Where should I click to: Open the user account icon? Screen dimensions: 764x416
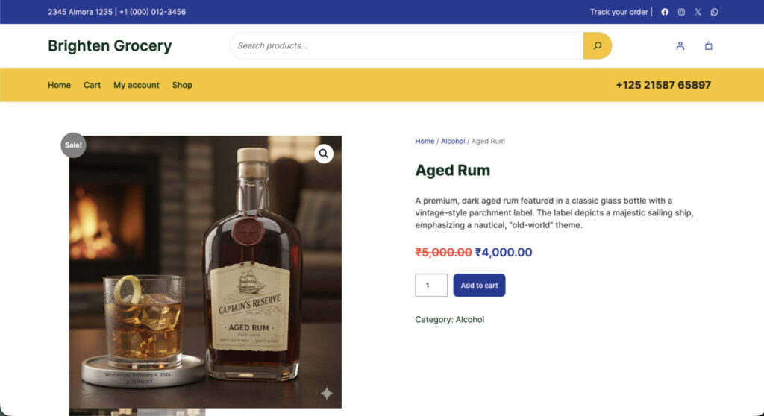[x=680, y=45]
